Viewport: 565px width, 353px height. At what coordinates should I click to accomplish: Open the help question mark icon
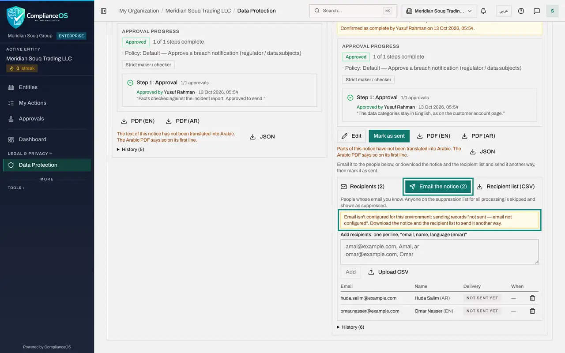click(x=521, y=11)
